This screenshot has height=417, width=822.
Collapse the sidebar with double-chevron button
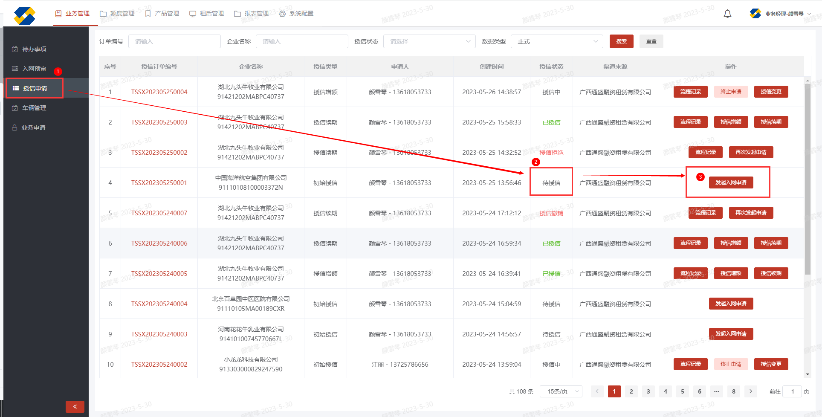(75, 406)
